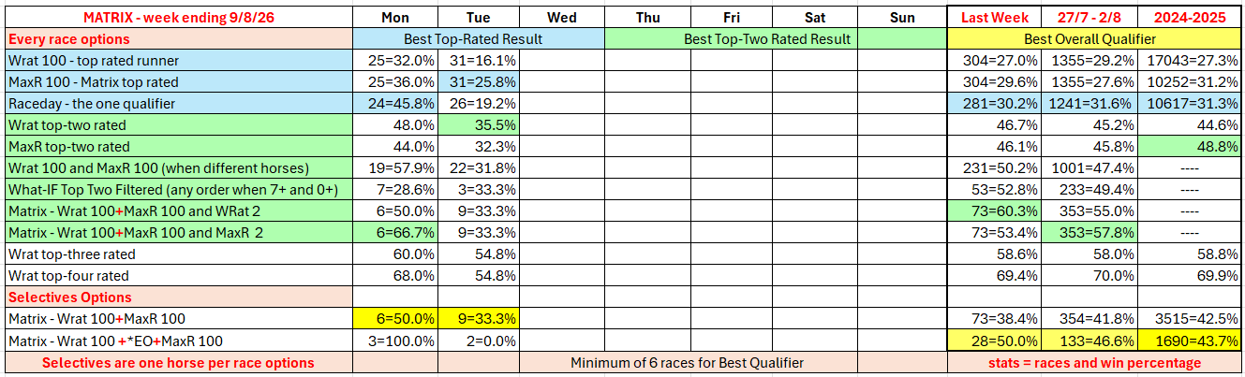Select the green 73=60.3% Last Week cell

click(995, 211)
